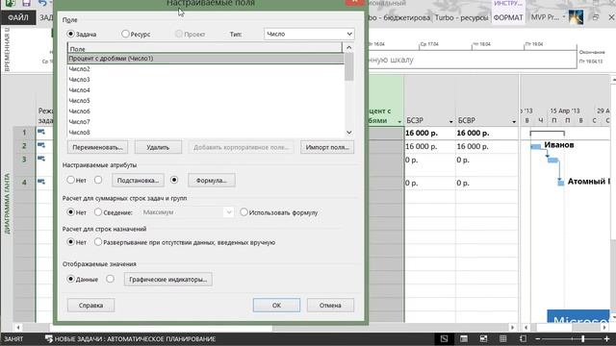Select radio button next to Подстановка
616x346 pixels.
(98, 180)
